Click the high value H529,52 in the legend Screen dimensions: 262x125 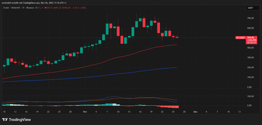pos(49,8)
